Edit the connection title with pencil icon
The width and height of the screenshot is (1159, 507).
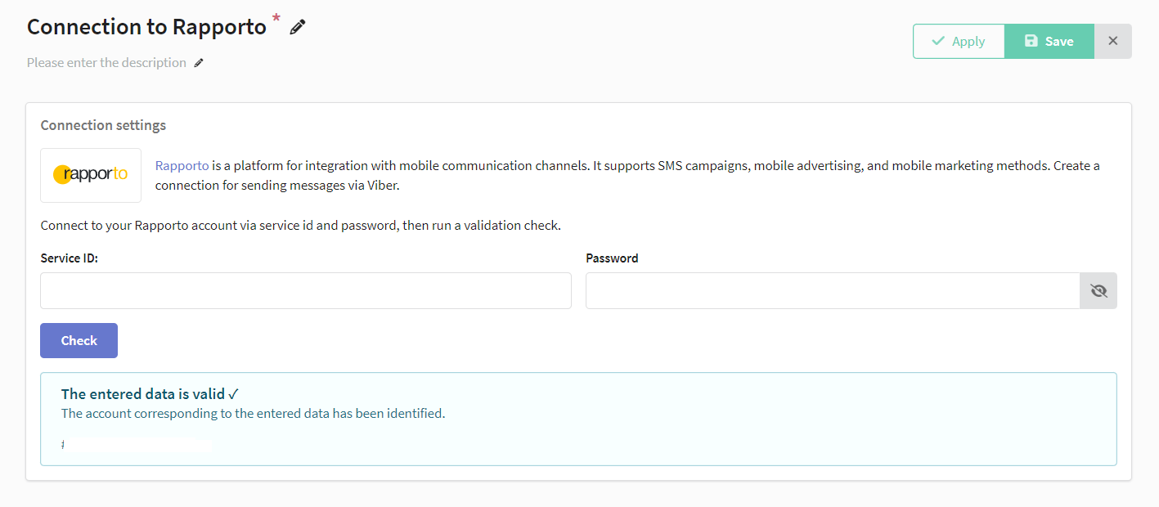click(298, 27)
